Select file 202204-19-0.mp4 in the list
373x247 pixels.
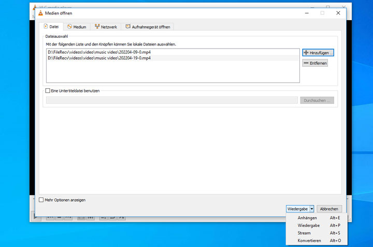coord(173,58)
